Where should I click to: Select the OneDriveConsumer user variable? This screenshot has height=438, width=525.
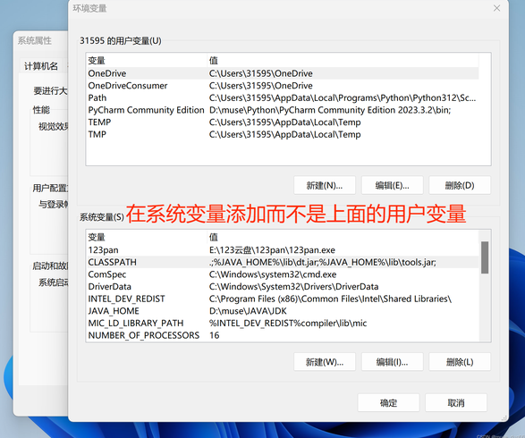pos(283,86)
